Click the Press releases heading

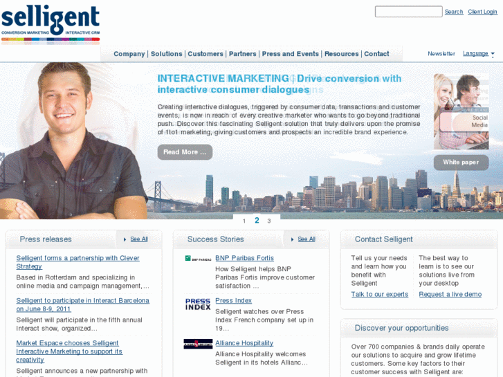pos(46,239)
